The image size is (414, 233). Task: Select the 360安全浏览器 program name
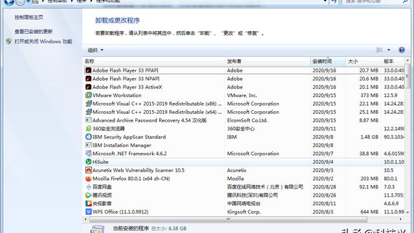(x=109, y=129)
